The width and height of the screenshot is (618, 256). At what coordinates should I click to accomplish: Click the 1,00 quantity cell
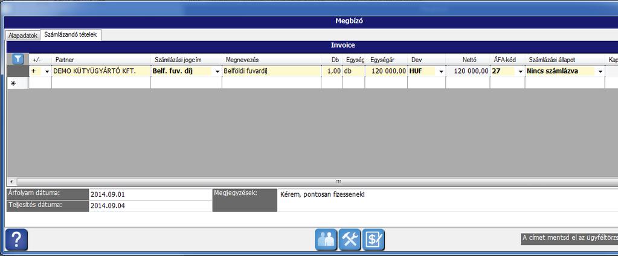point(332,71)
